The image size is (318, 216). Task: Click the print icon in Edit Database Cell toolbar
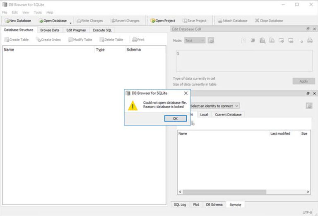coord(310,40)
